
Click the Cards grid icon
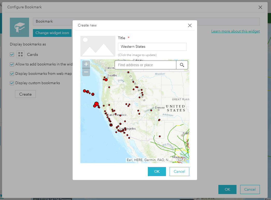[20, 54]
